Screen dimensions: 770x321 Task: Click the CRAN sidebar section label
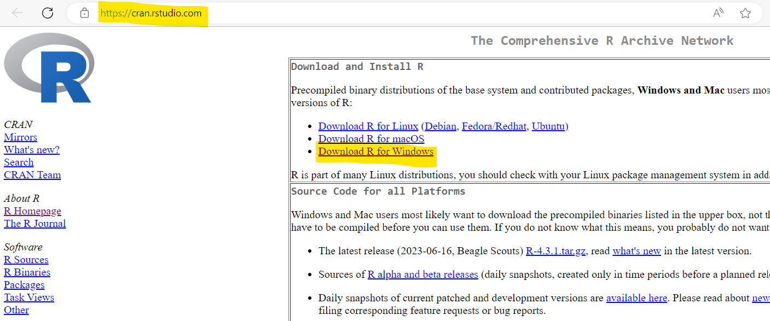click(18, 125)
